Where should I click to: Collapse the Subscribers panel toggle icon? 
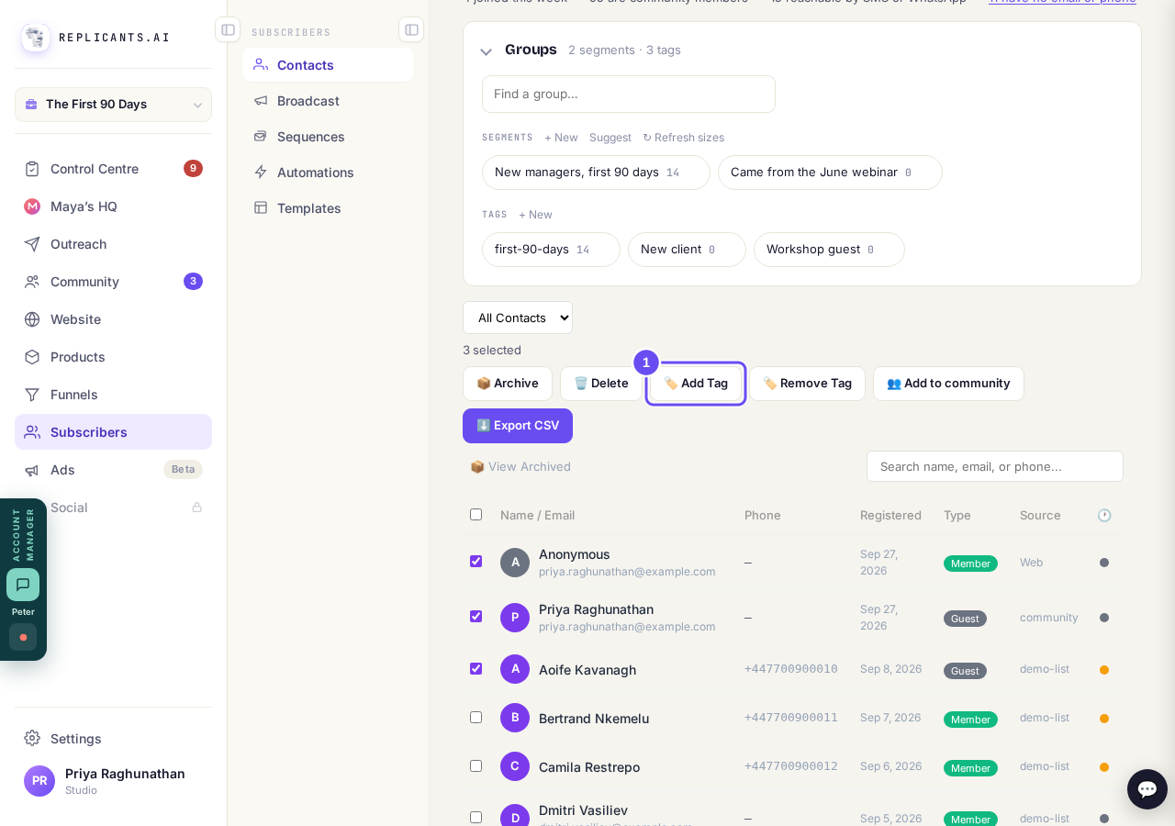[x=411, y=29]
